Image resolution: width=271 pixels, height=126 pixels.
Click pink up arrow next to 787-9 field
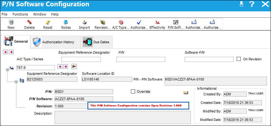tap(66, 66)
